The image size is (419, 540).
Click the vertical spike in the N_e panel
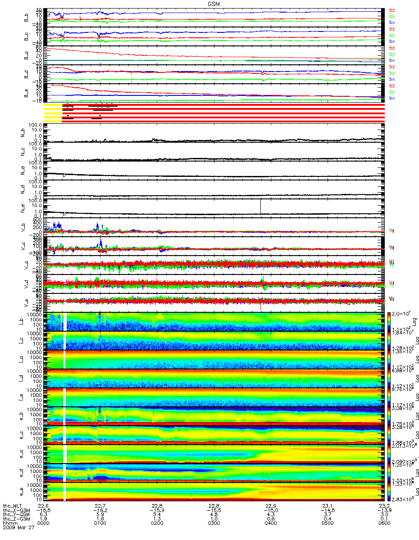coord(260,206)
